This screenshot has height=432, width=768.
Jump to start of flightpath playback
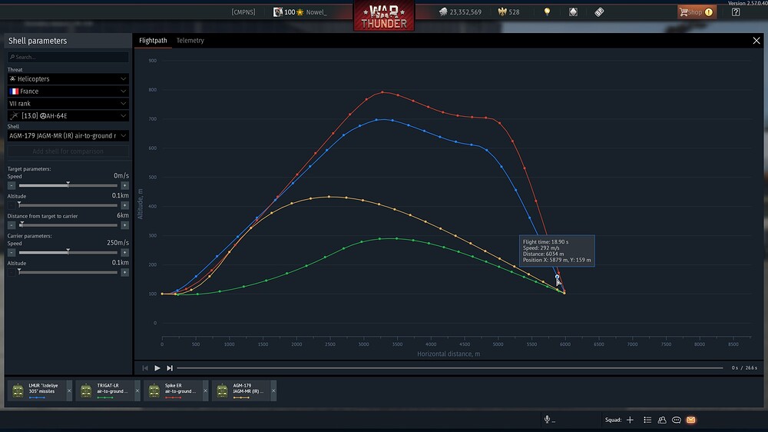[145, 367]
